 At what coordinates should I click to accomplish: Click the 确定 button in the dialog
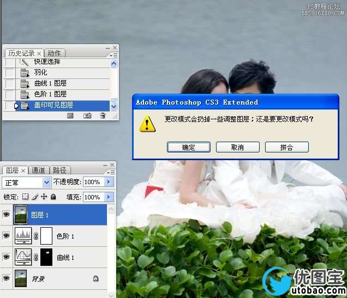[189, 147]
